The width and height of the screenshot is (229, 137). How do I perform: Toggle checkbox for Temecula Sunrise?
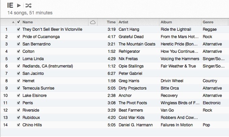point(18,88)
